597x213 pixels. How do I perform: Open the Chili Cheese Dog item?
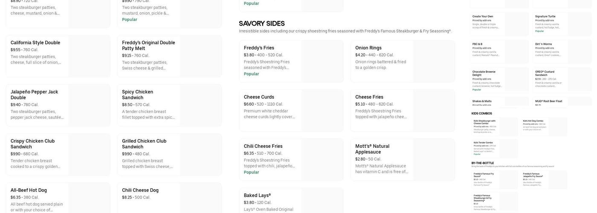(140, 190)
